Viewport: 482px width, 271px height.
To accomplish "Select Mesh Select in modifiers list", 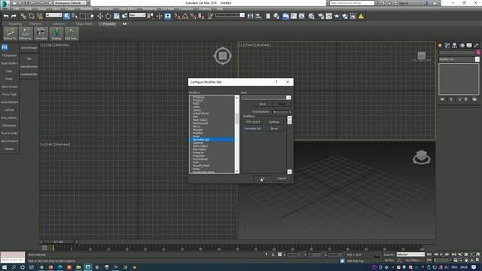I will [x=200, y=120].
